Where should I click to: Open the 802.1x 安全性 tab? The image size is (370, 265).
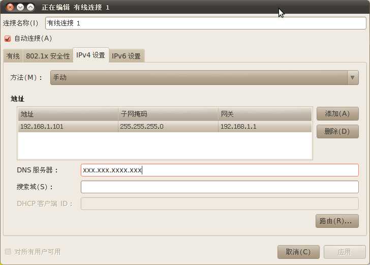(48, 56)
